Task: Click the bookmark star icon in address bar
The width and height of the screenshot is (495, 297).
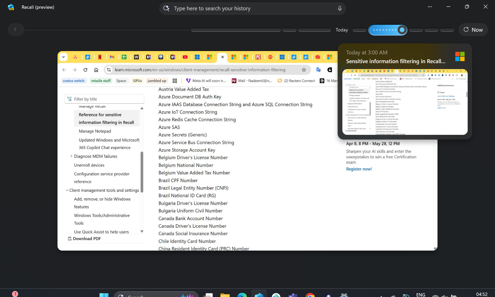Action: tap(304, 70)
